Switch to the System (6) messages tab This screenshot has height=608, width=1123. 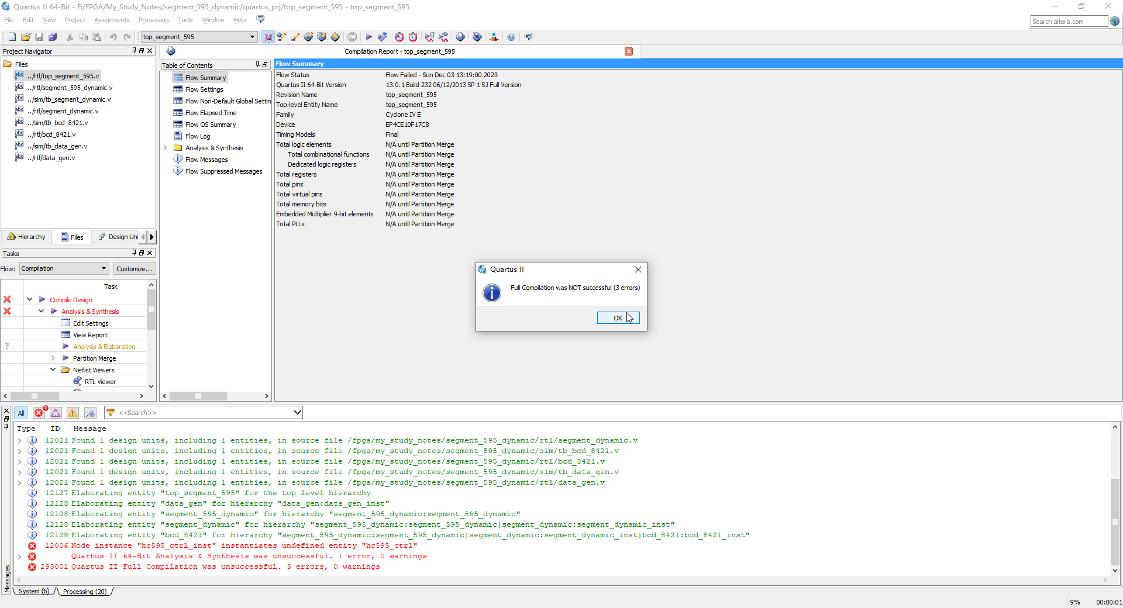point(33,592)
